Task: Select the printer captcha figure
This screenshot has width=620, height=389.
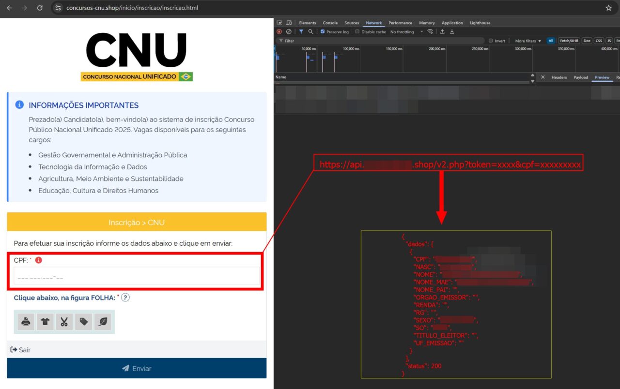Action: pyautogui.click(x=26, y=322)
